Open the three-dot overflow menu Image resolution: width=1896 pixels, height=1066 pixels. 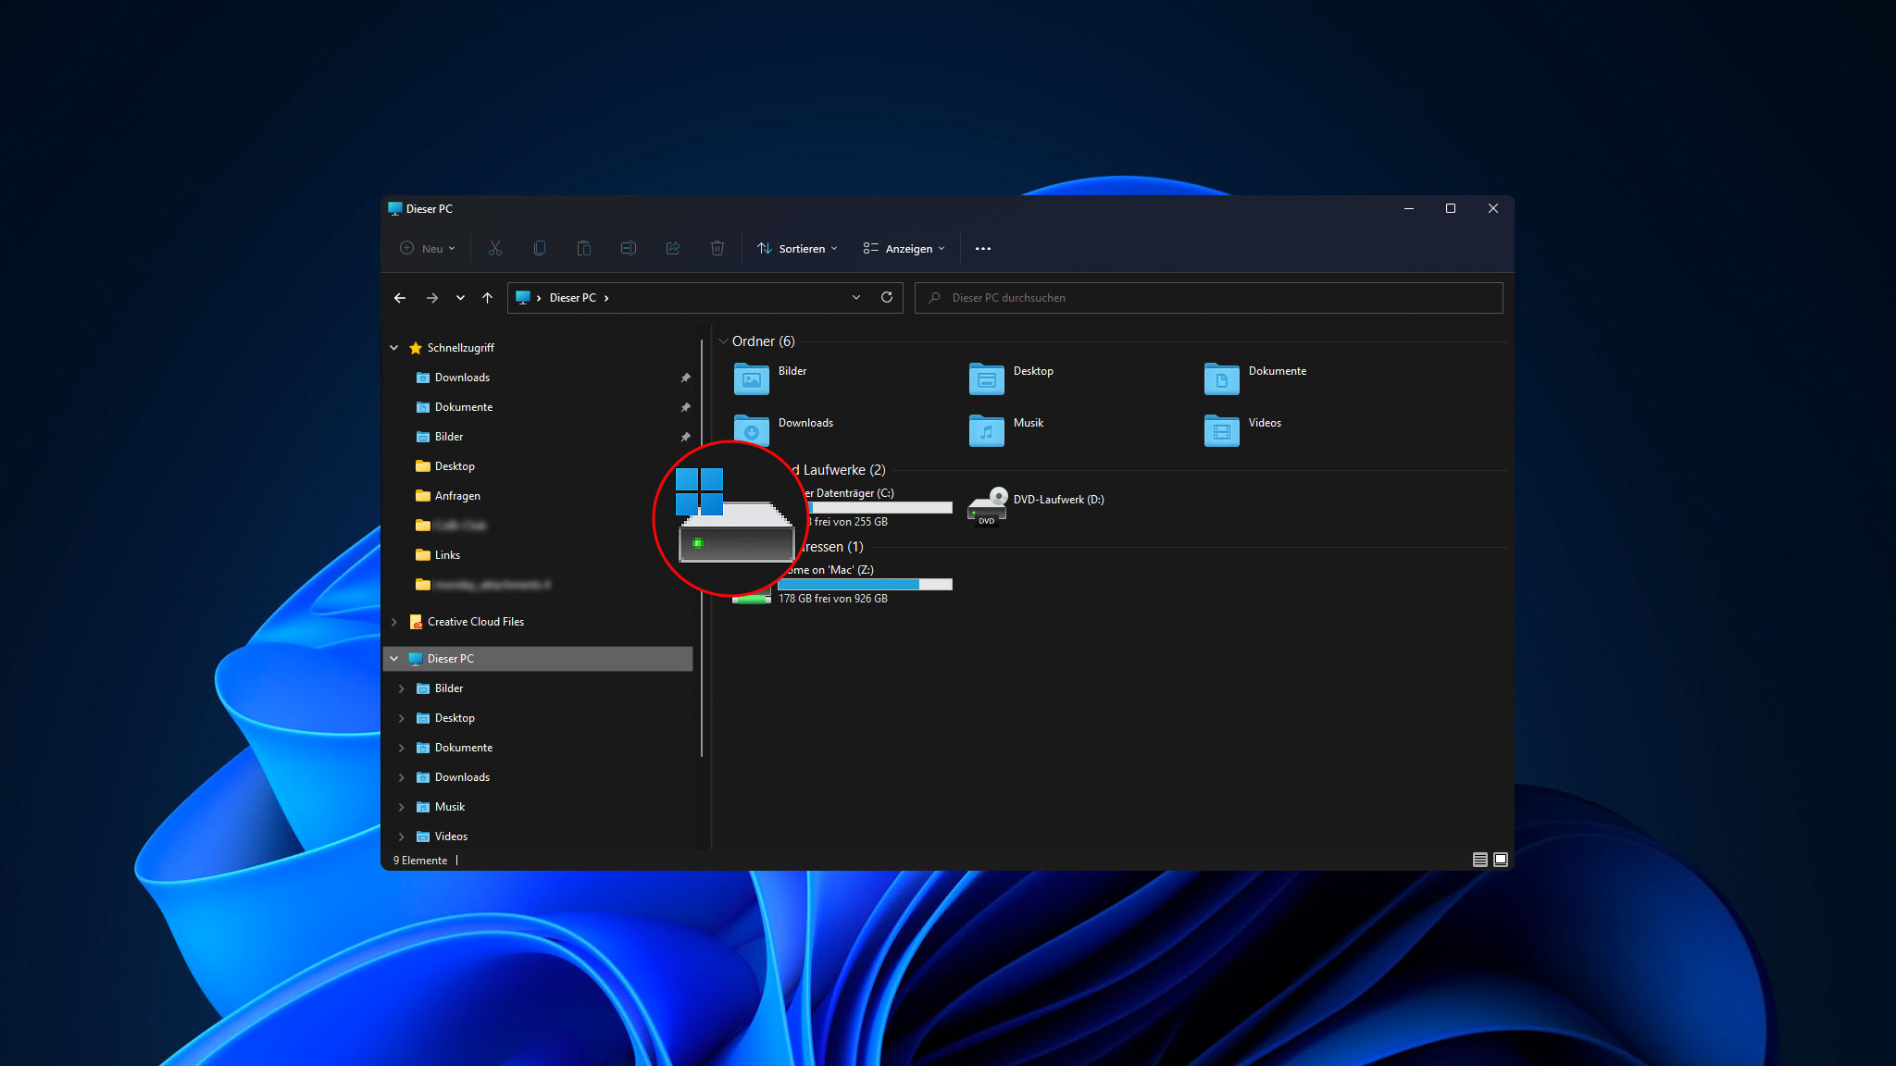click(x=982, y=248)
